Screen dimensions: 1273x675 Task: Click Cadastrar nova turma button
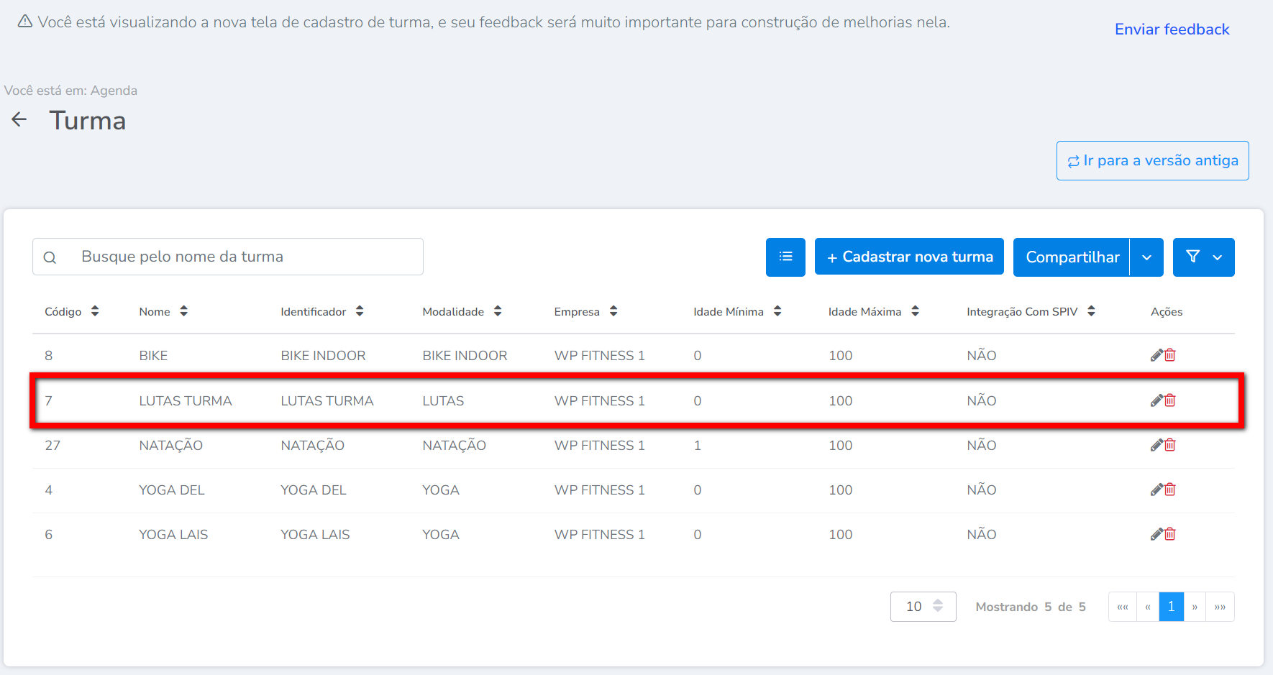(909, 257)
